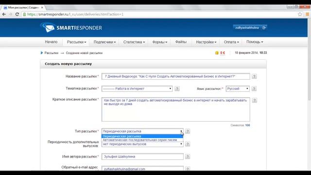Expand the Статистика menu
This screenshot has height=175, width=311.
134,42
